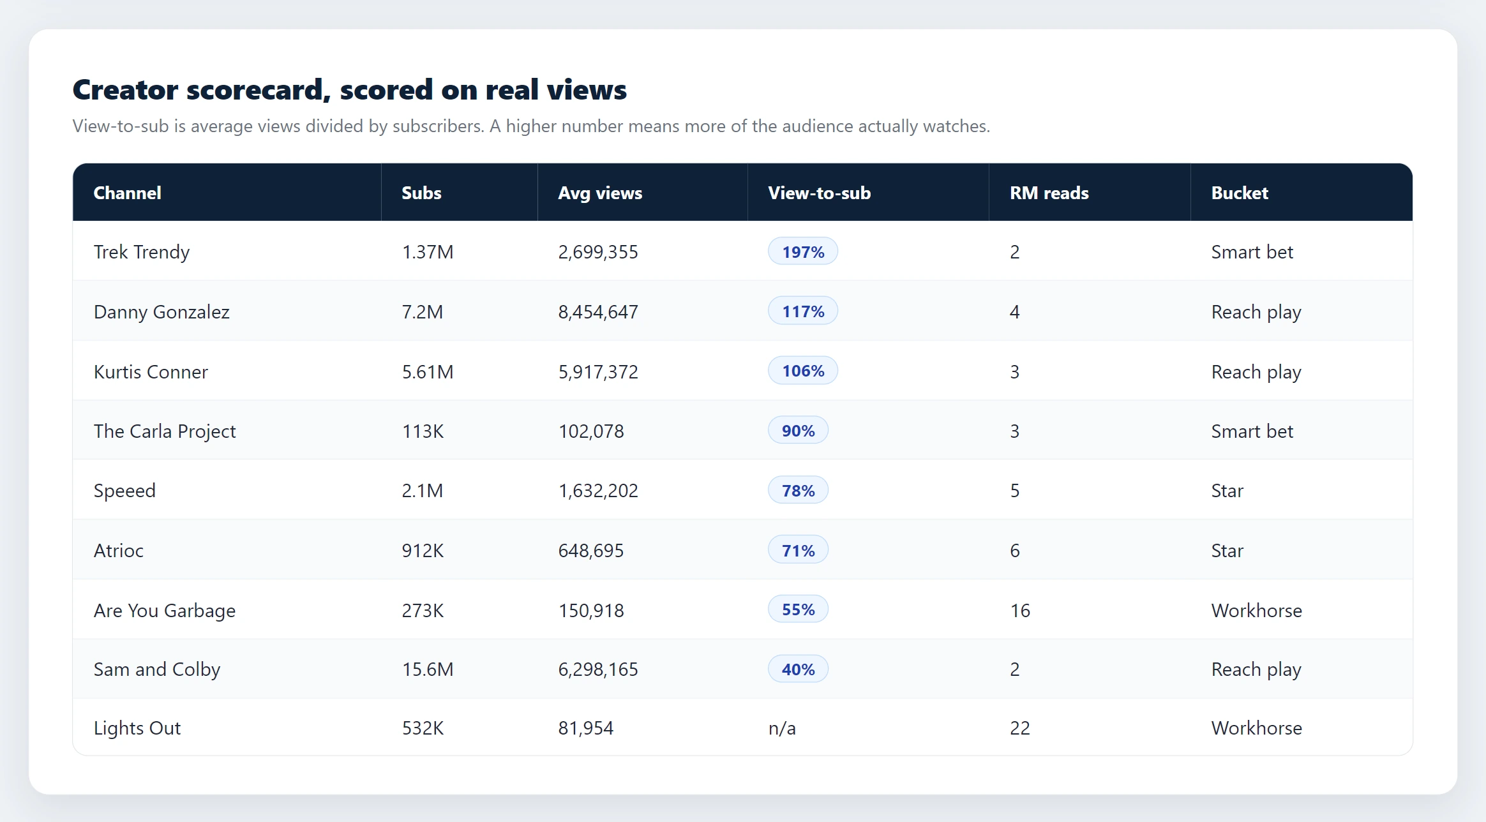
Task: Select the Sam and Colby channel name
Action: click(157, 669)
